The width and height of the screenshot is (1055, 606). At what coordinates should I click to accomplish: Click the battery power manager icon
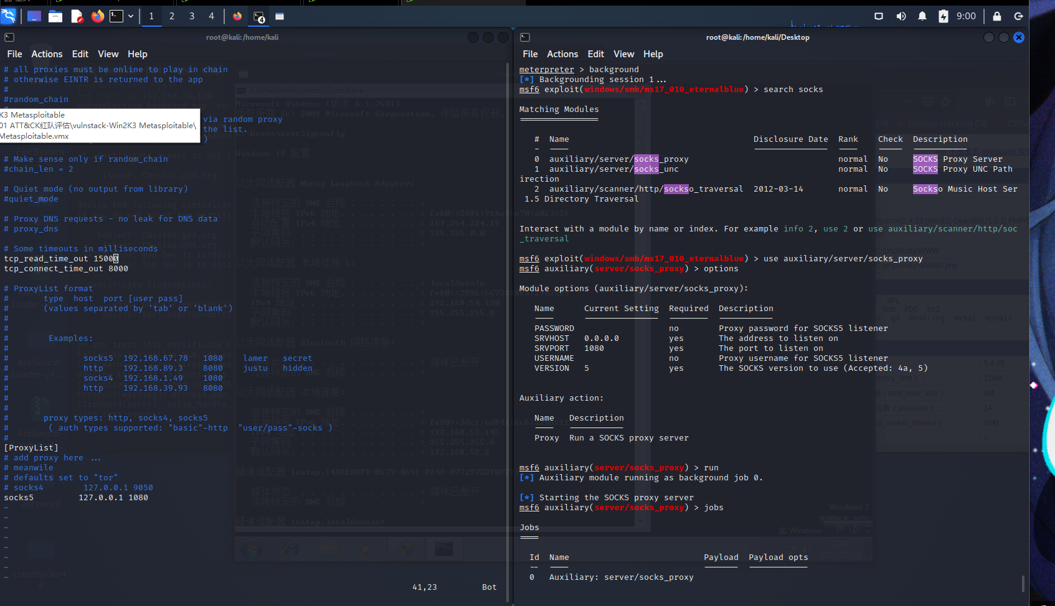coord(944,16)
